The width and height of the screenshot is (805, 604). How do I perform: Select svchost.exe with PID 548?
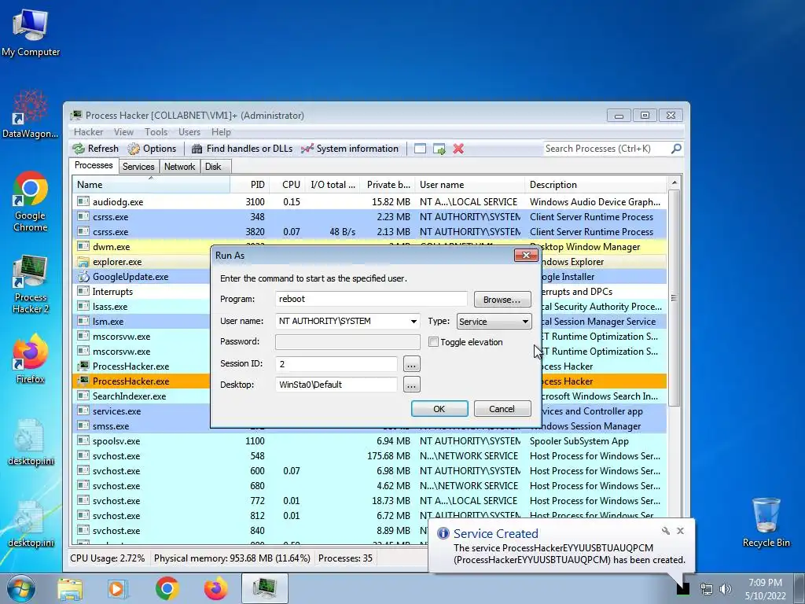point(369,456)
